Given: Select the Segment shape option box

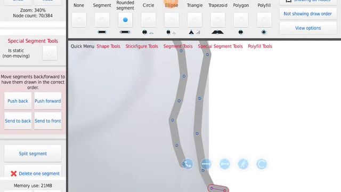Looking at the screenshot, I should pyautogui.click(x=102, y=20).
